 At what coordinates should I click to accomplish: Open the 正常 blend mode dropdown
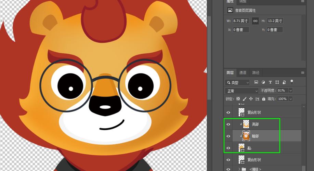(242, 91)
